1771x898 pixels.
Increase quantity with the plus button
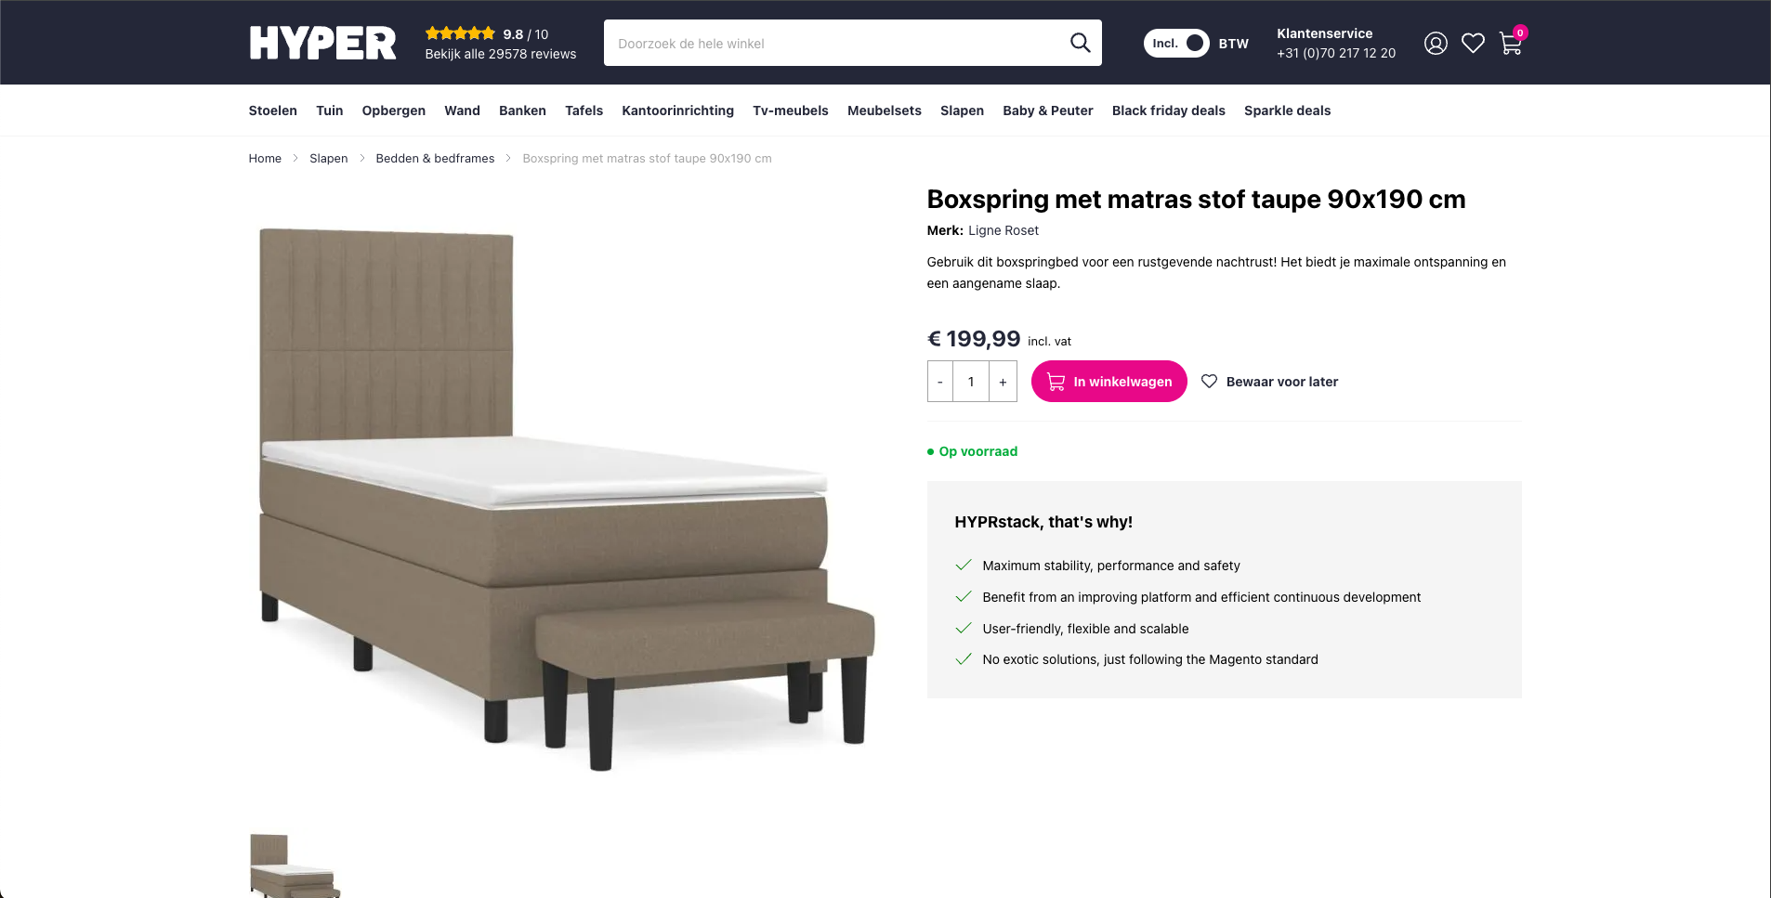pyautogui.click(x=1003, y=382)
